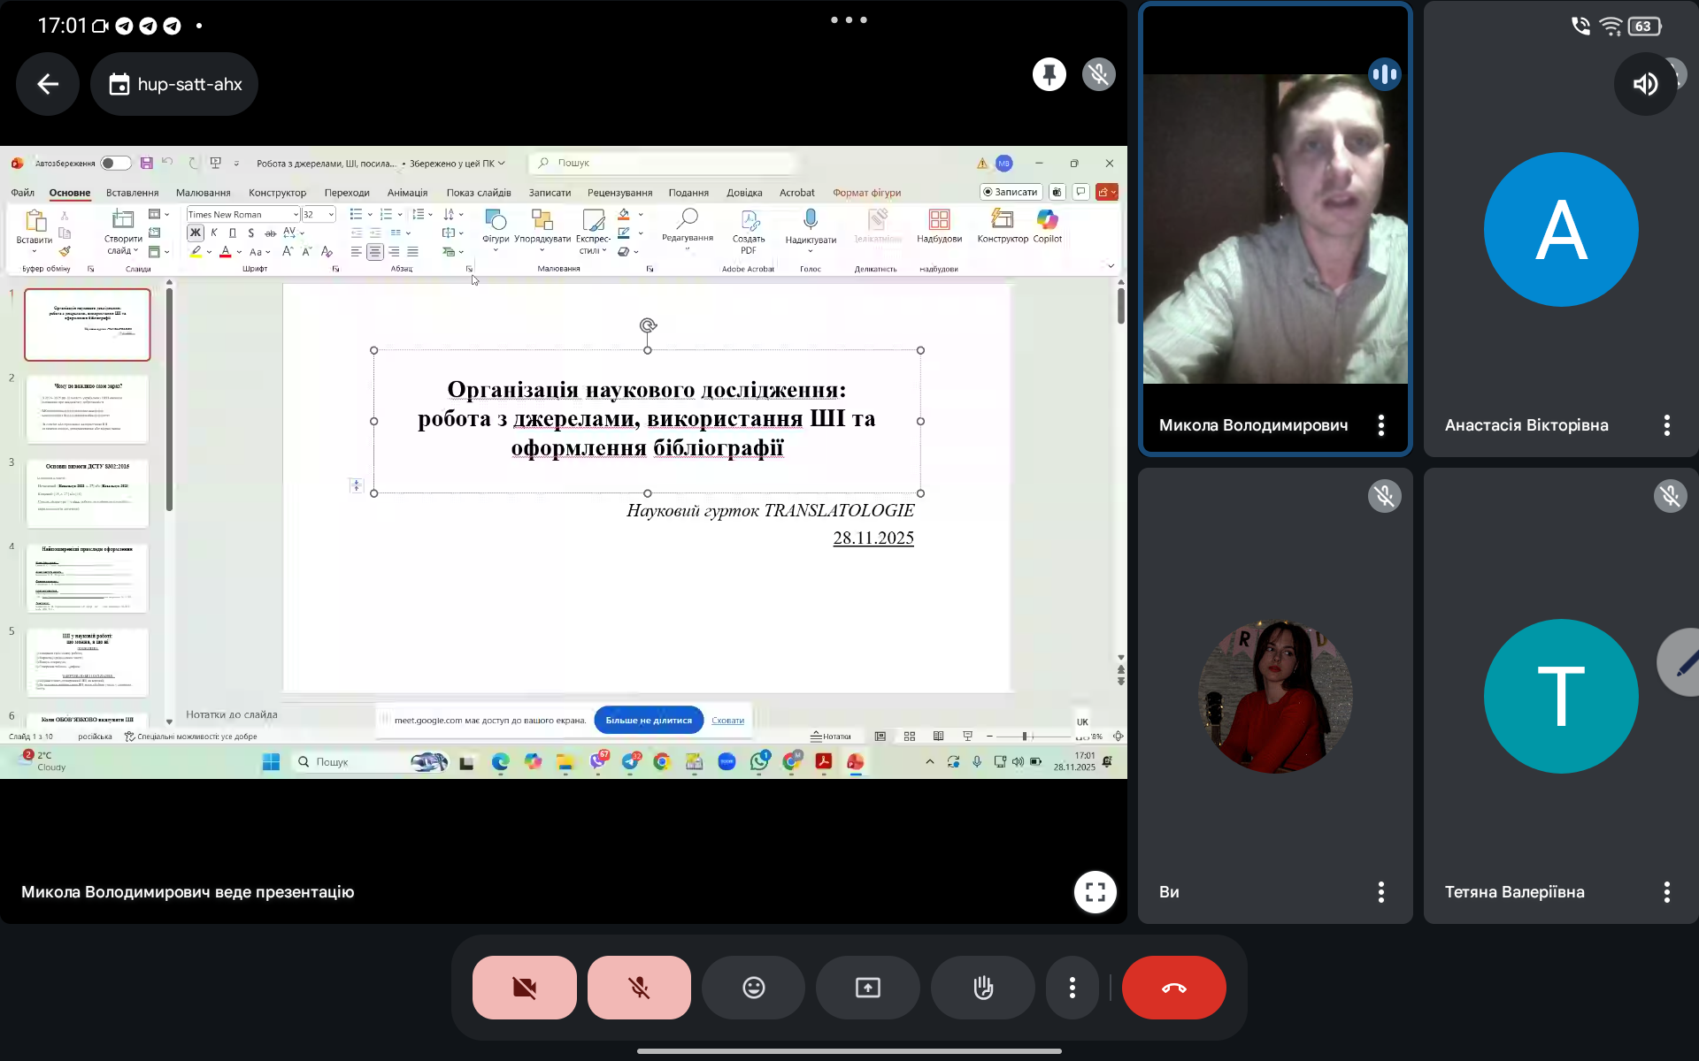Click the Сховати link
The width and height of the screenshot is (1699, 1061).
pos(727,721)
